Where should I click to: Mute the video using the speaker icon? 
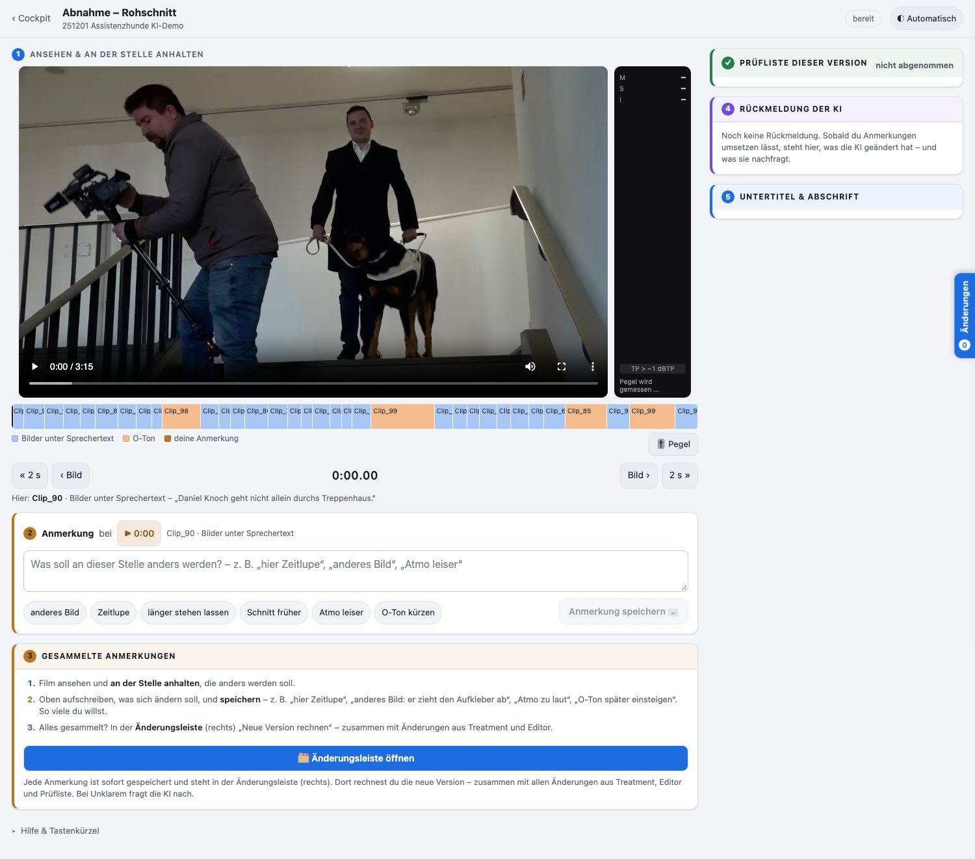click(530, 366)
